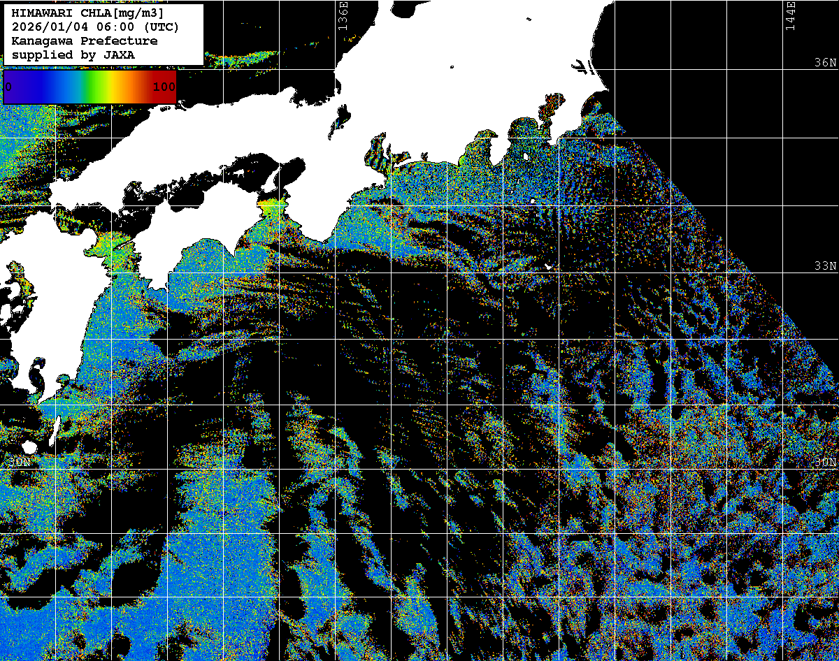839x661 pixels.
Task: Click the "Kanagawa Prefecture" label
Action: 84,41
